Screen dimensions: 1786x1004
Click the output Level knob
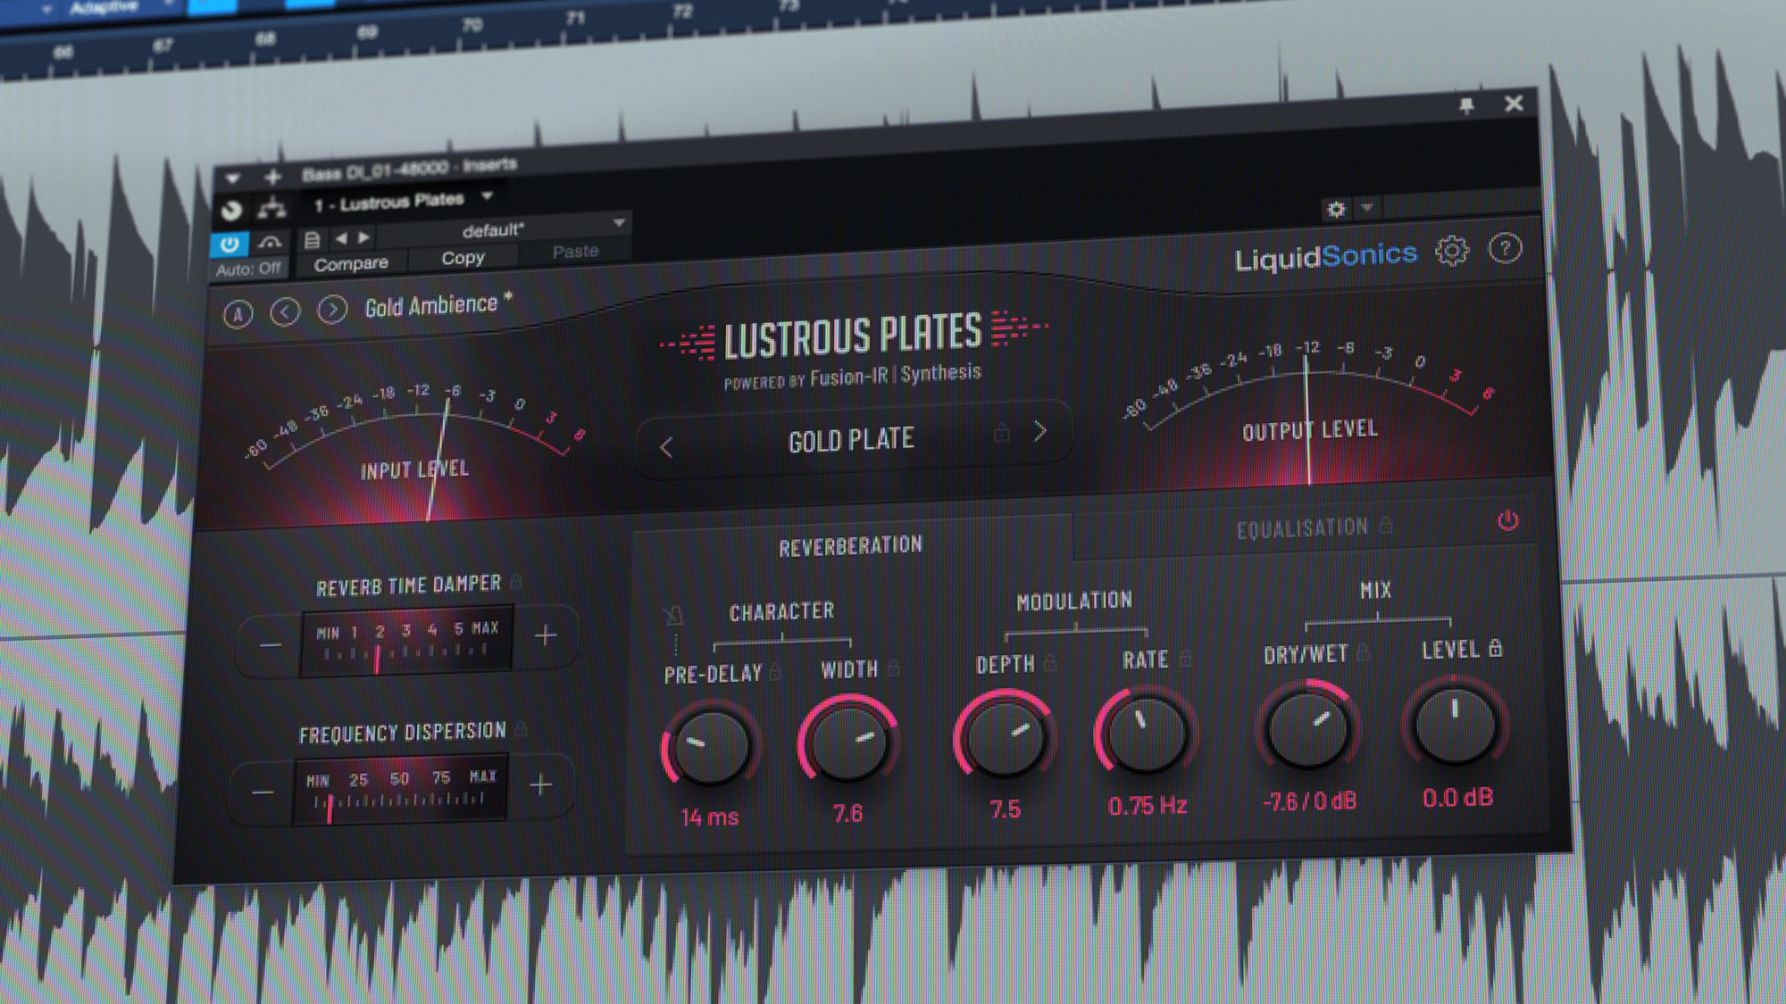[x=1456, y=725]
